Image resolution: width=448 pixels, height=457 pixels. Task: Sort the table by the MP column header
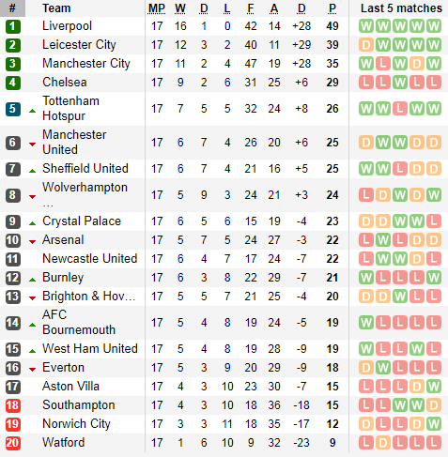click(157, 8)
